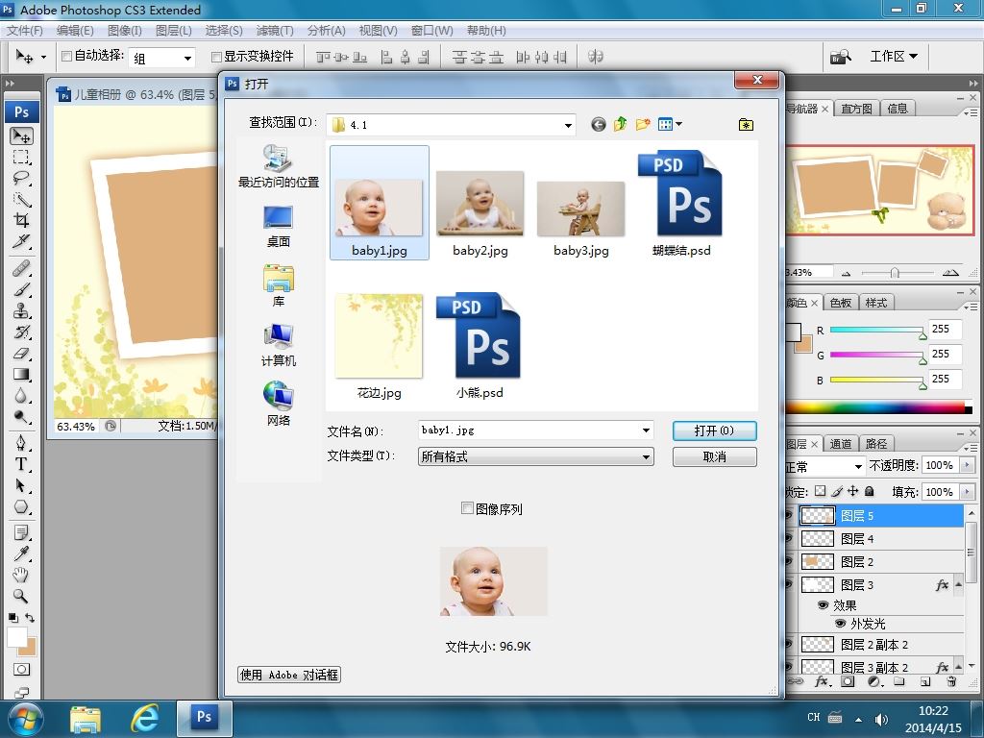
Task: Click the go-back arrow in Open dialog
Action: (598, 124)
